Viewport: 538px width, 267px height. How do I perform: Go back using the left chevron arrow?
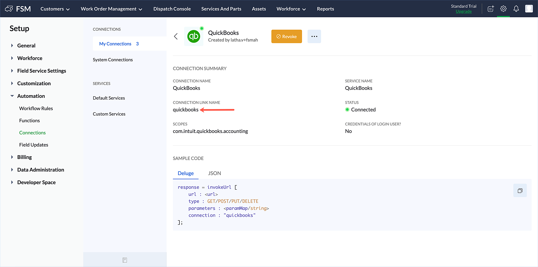(x=176, y=36)
